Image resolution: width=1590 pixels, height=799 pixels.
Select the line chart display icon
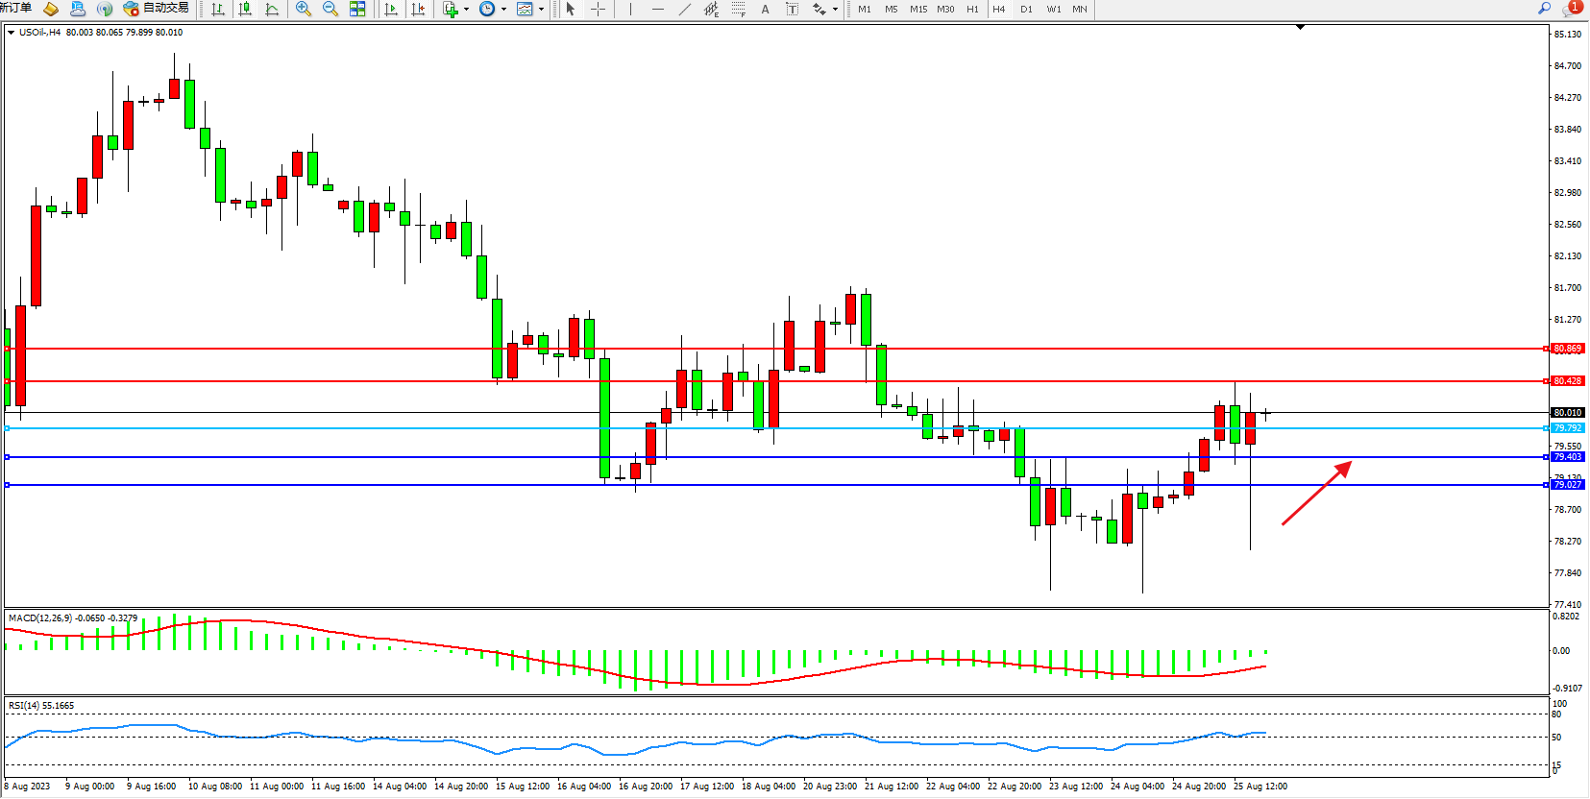pos(272,10)
